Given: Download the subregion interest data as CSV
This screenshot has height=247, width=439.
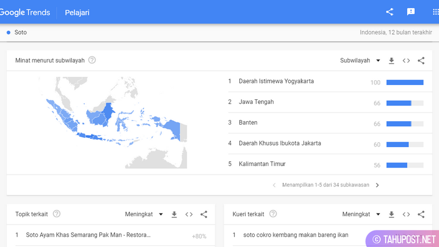Looking at the screenshot, I should 391,60.
